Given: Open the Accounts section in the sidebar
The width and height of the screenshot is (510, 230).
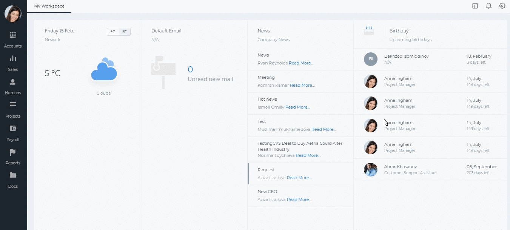Looking at the screenshot, I should [13, 40].
